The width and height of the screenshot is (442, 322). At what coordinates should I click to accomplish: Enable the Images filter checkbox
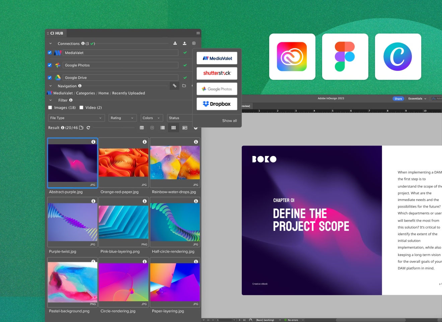coord(50,108)
